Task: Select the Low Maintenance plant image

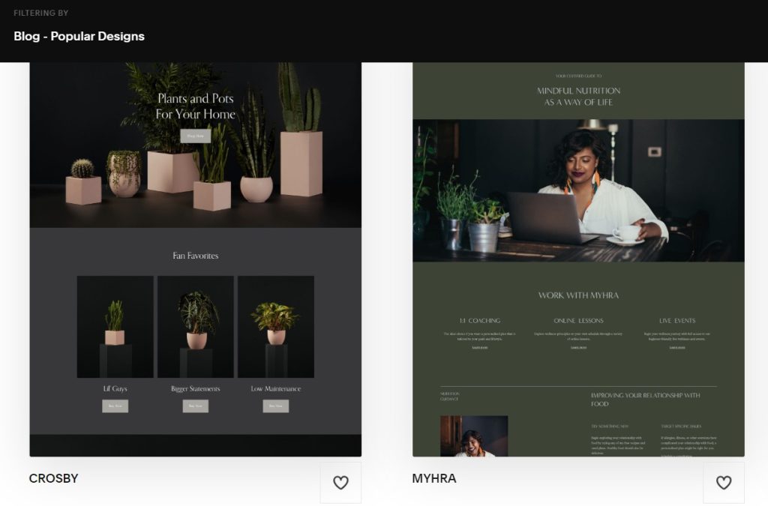Action: (x=275, y=327)
